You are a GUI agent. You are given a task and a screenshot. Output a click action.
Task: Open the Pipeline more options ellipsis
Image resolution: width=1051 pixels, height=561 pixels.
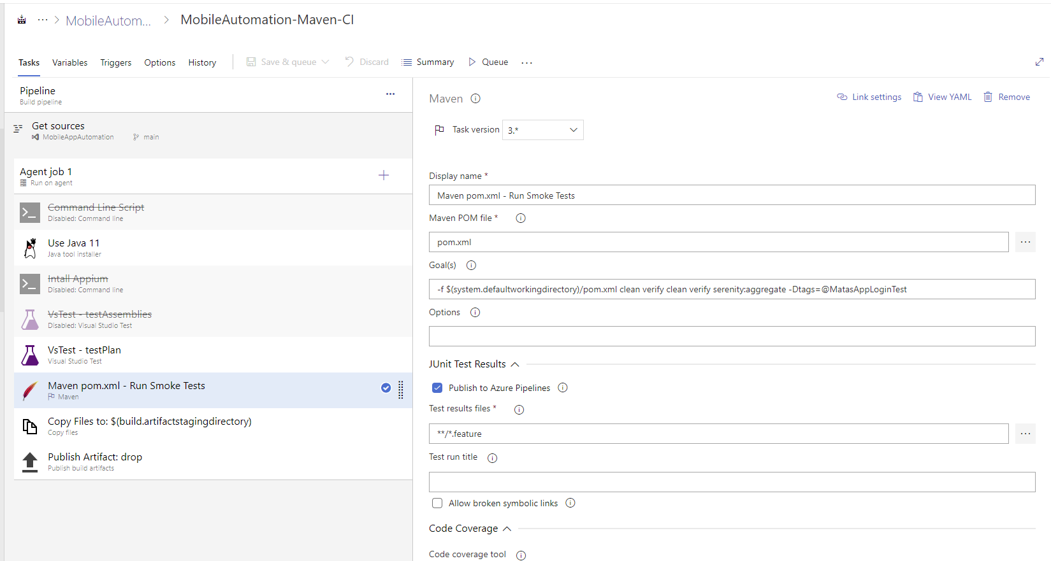[390, 94]
